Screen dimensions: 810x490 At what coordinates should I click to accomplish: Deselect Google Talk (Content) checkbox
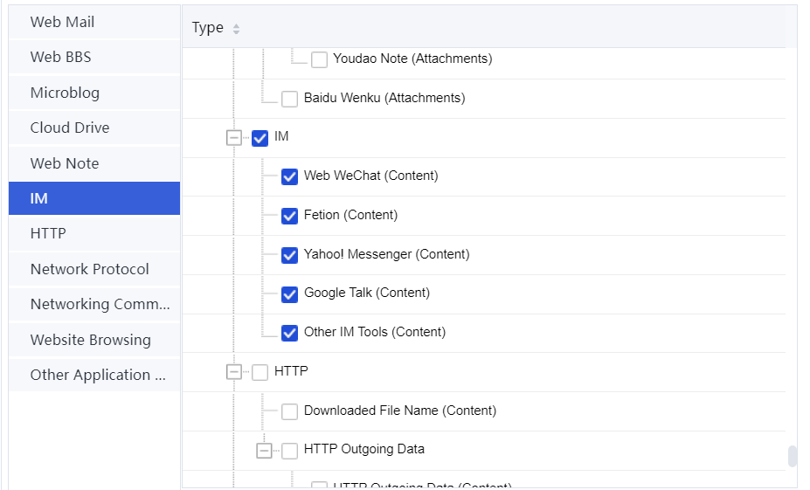pos(289,294)
